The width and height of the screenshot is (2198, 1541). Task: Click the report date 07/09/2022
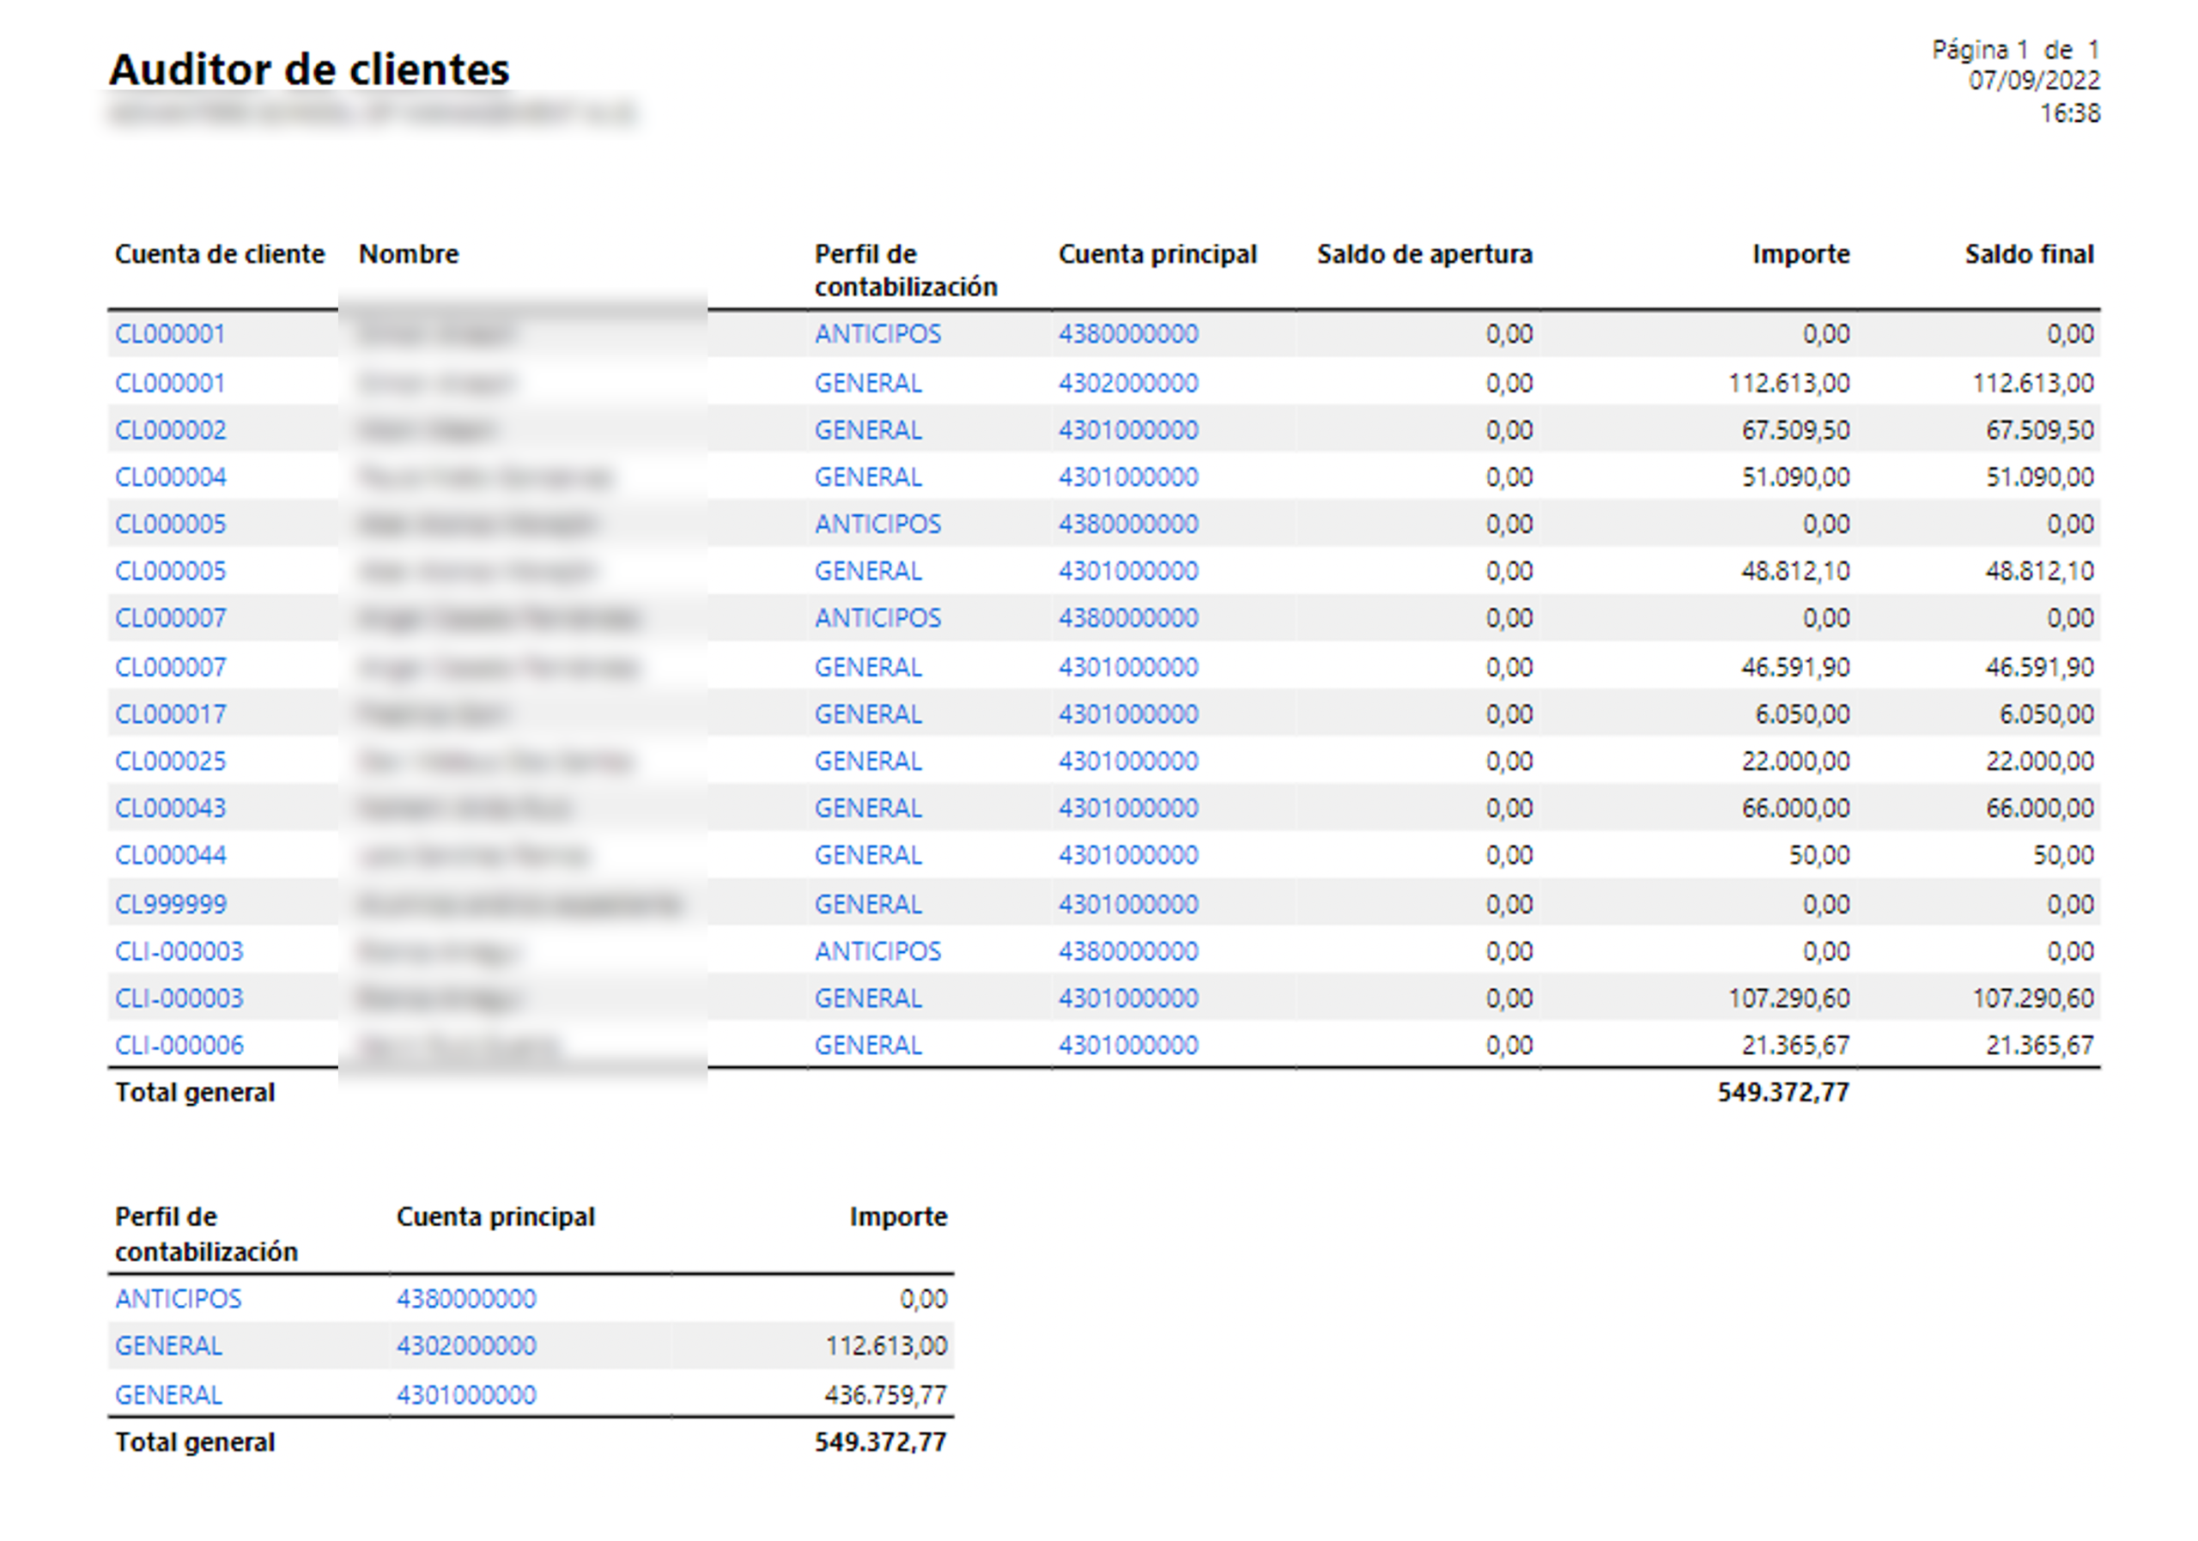click(x=2034, y=81)
